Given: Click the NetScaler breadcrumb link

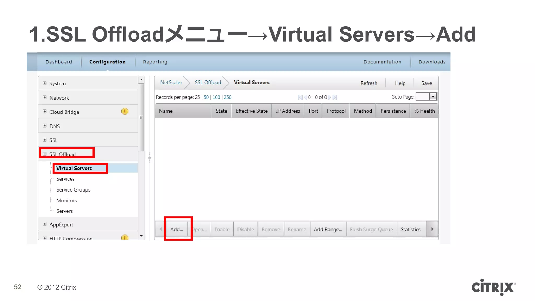Looking at the screenshot, I should point(171,82).
